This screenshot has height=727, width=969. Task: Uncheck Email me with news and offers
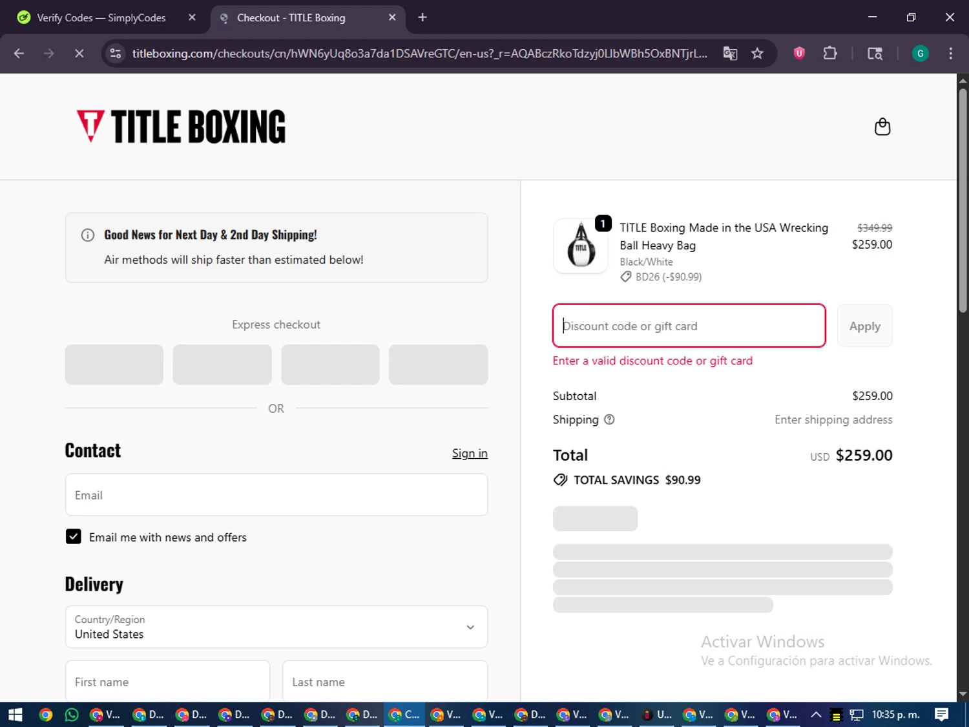(x=74, y=537)
